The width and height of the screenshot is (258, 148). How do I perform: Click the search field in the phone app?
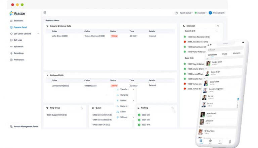pyautogui.click(x=222, y=49)
